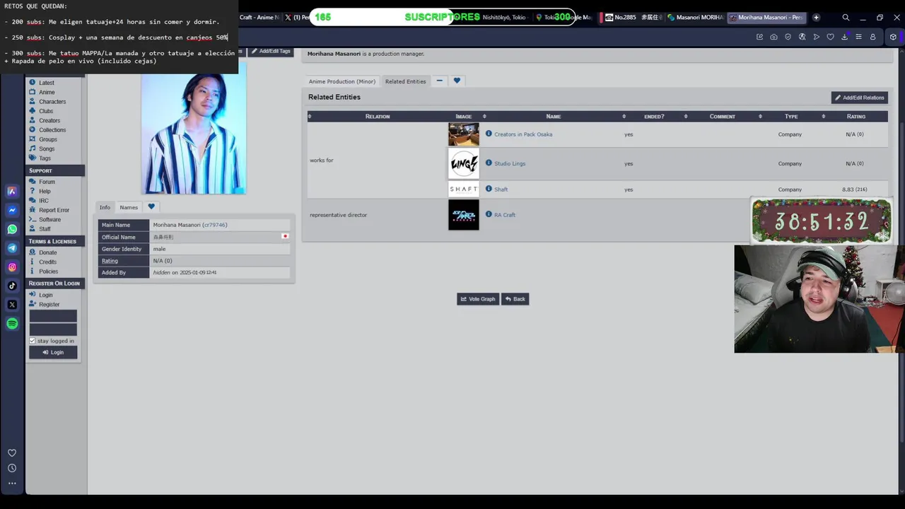The width and height of the screenshot is (905, 509).
Task: Open the user profile icon in toolbar
Action: point(872,37)
